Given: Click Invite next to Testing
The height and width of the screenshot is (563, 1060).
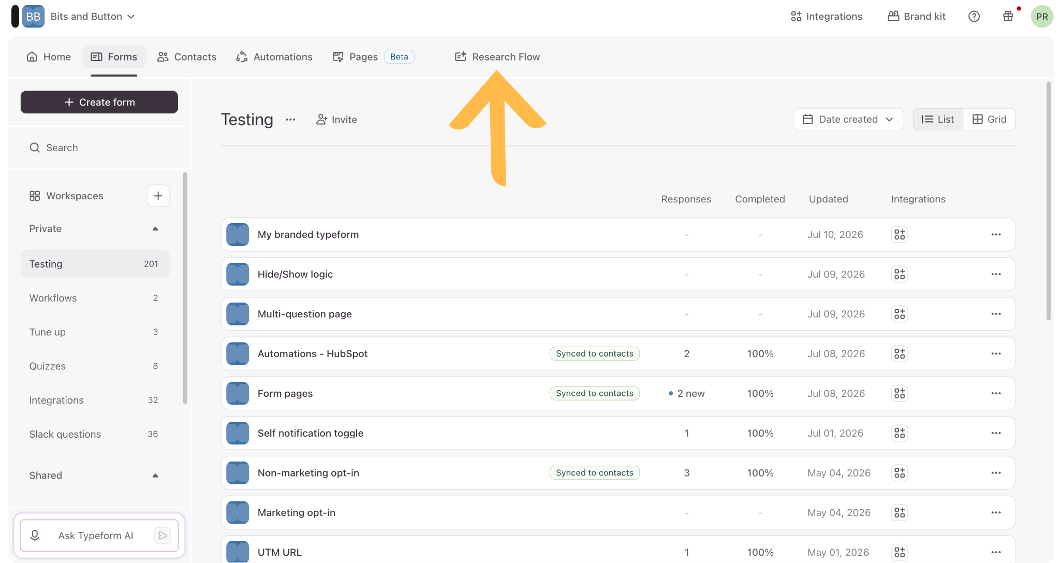Looking at the screenshot, I should [336, 120].
